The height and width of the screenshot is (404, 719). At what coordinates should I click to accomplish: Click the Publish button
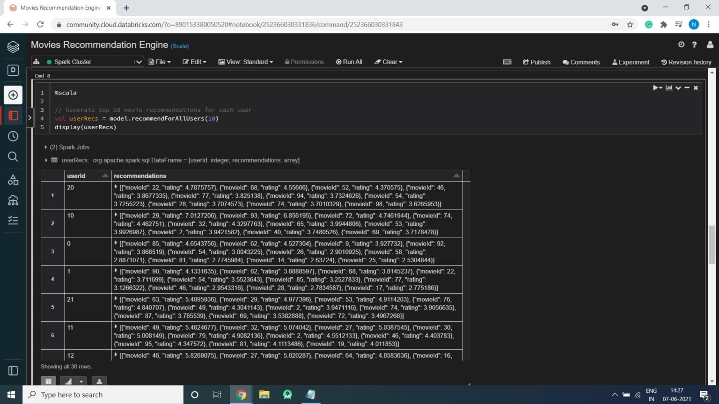pyautogui.click(x=536, y=62)
